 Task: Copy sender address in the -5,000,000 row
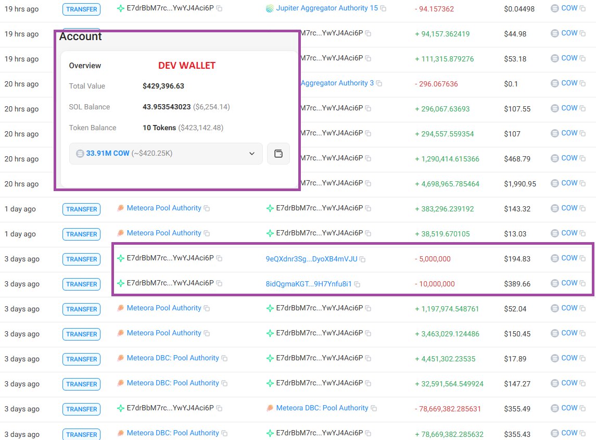tap(219, 259)
